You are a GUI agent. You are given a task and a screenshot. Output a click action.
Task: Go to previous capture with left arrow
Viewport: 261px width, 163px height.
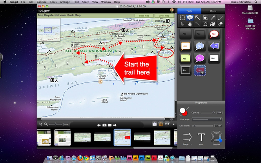click(99, 125)
